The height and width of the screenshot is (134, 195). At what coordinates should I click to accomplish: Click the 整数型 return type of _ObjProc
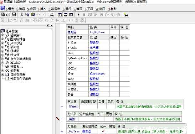pyautogui.click(x=87, y=131)
